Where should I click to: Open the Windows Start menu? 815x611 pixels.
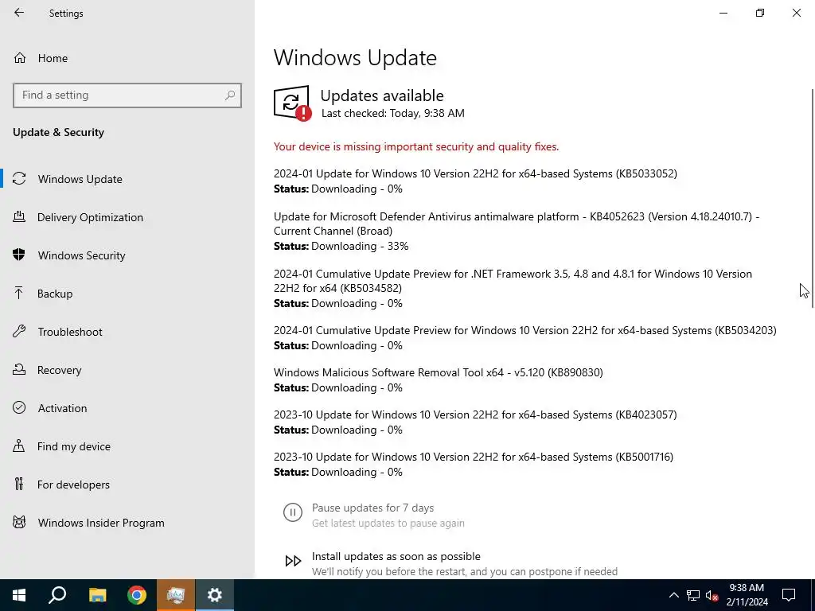point(19,595)
